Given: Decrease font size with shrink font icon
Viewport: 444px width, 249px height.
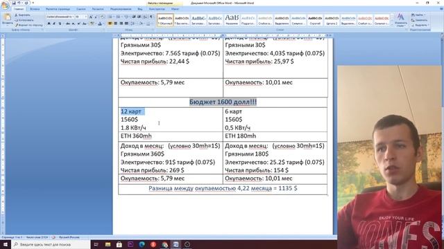Looking at the screenshot, I should click(x=96, y=17).
